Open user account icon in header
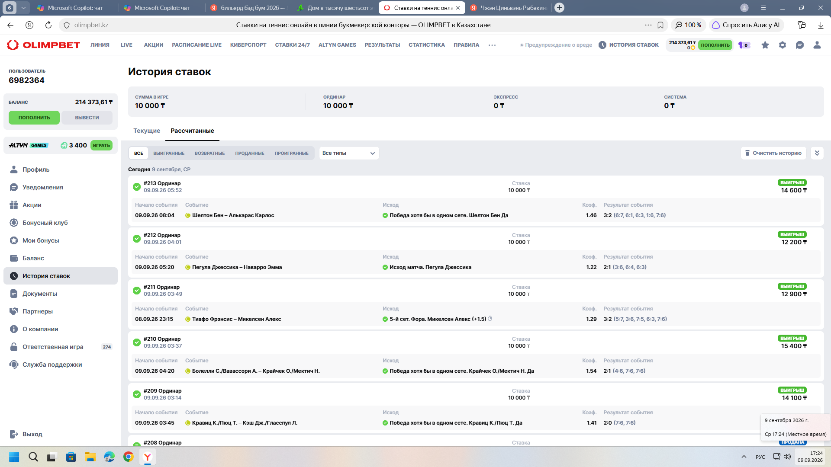This screenshot has height=467, width=831. tap(817, 45)
